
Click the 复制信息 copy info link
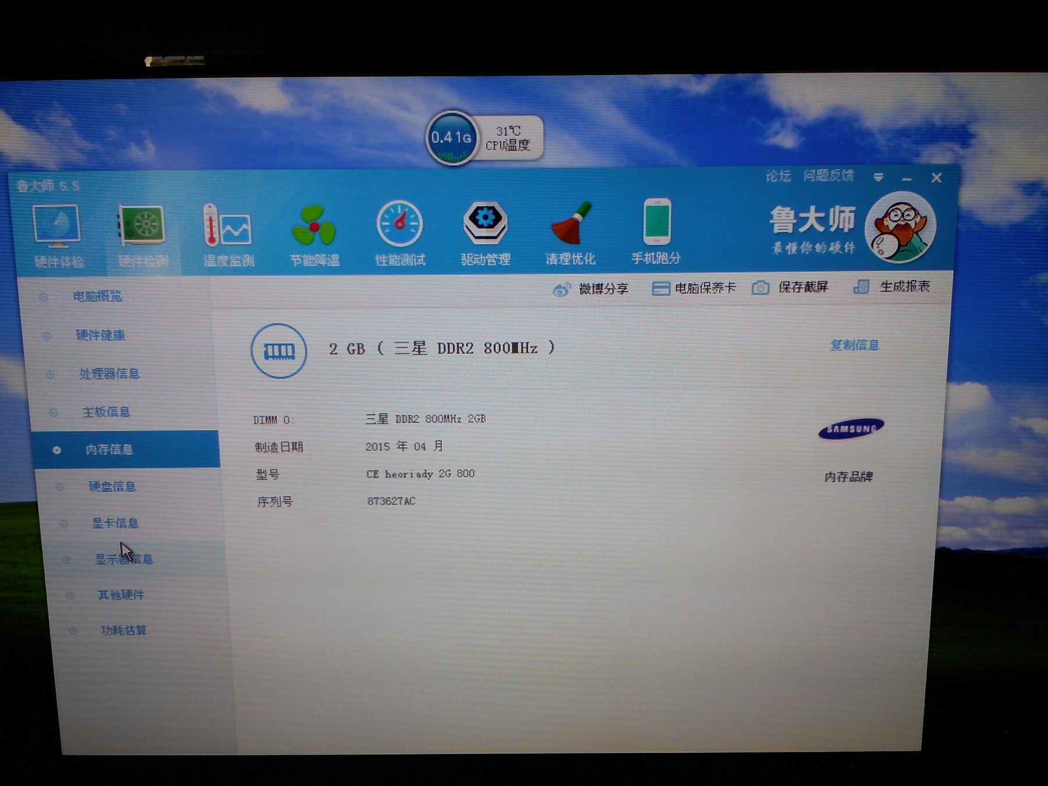[855, 345]
